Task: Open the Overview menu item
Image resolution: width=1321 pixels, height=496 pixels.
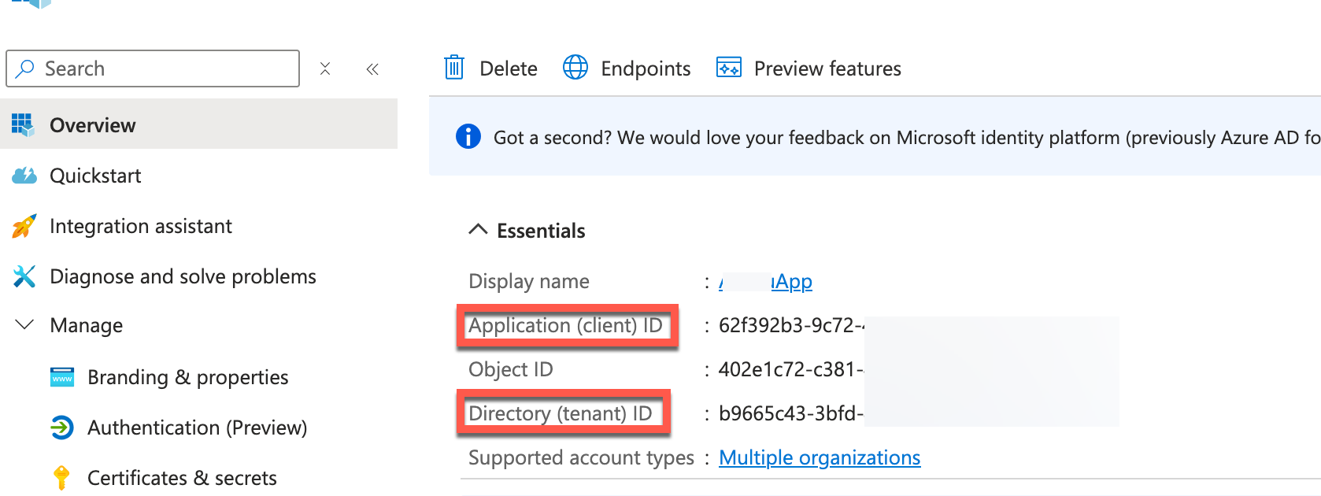Action: (93, 125)
